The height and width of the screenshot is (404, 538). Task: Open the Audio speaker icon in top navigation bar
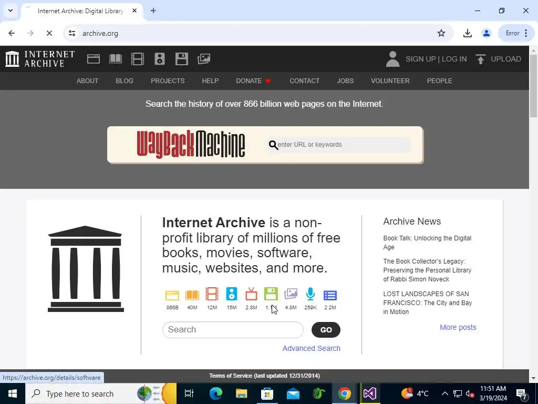[160, 59]
